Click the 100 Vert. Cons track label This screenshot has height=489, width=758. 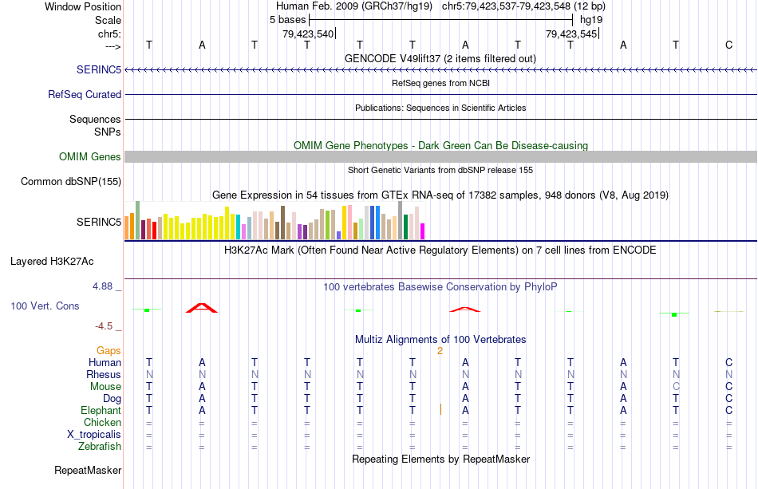tap(45, 306)
